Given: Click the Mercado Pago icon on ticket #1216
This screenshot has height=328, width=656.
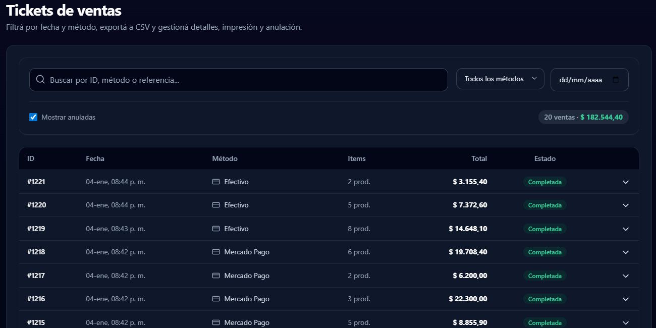Looking at the screenshot, I should pos(215,299).
